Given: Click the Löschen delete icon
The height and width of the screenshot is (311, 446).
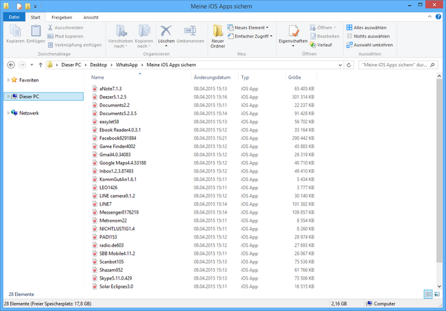Looking at the screenshot, I should 166,31.
